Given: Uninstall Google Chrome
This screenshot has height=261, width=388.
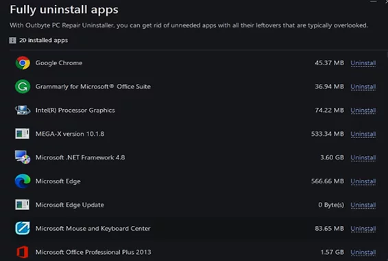Looking at the screenshot, I should point(363,63).
